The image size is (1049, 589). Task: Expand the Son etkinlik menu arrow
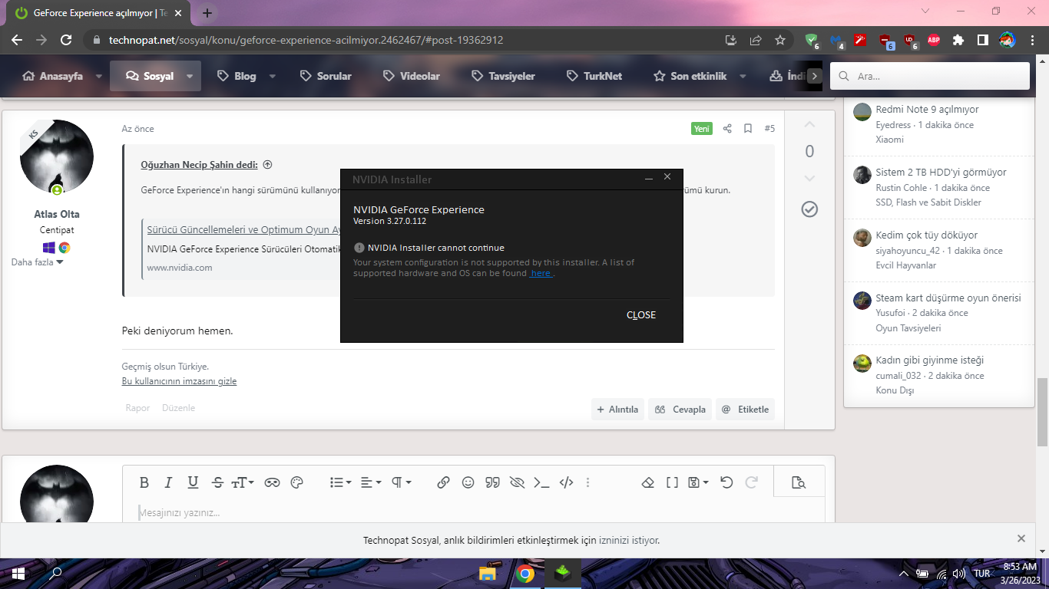click(743, 76)
